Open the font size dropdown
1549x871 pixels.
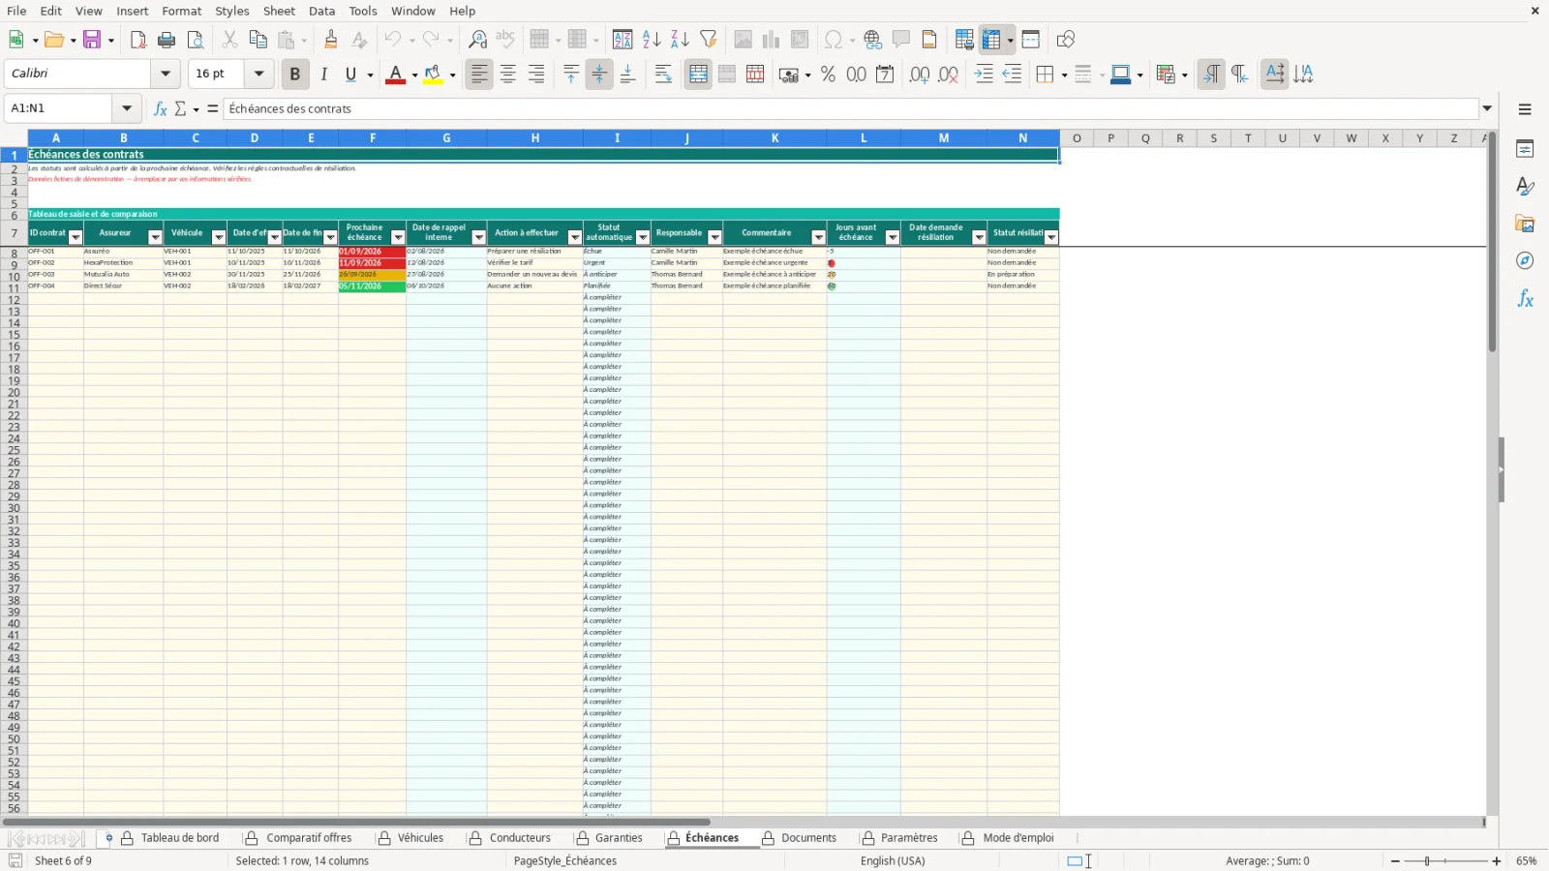coord(258,74)
